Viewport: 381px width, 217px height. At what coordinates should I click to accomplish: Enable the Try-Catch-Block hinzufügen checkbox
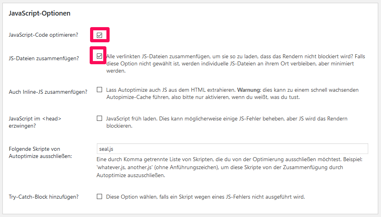(100, 196)
